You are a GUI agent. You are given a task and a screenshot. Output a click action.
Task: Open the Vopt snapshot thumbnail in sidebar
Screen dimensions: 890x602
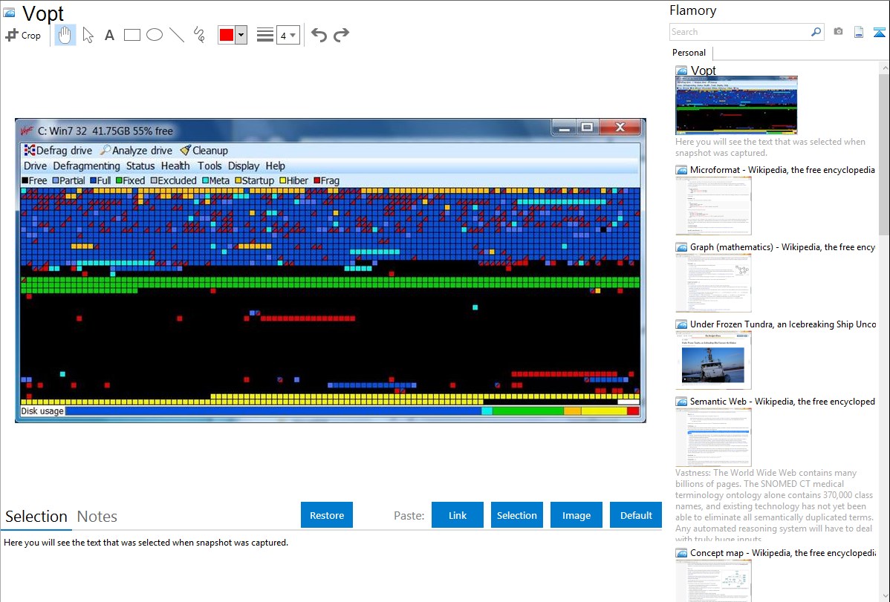click(736, 105)
